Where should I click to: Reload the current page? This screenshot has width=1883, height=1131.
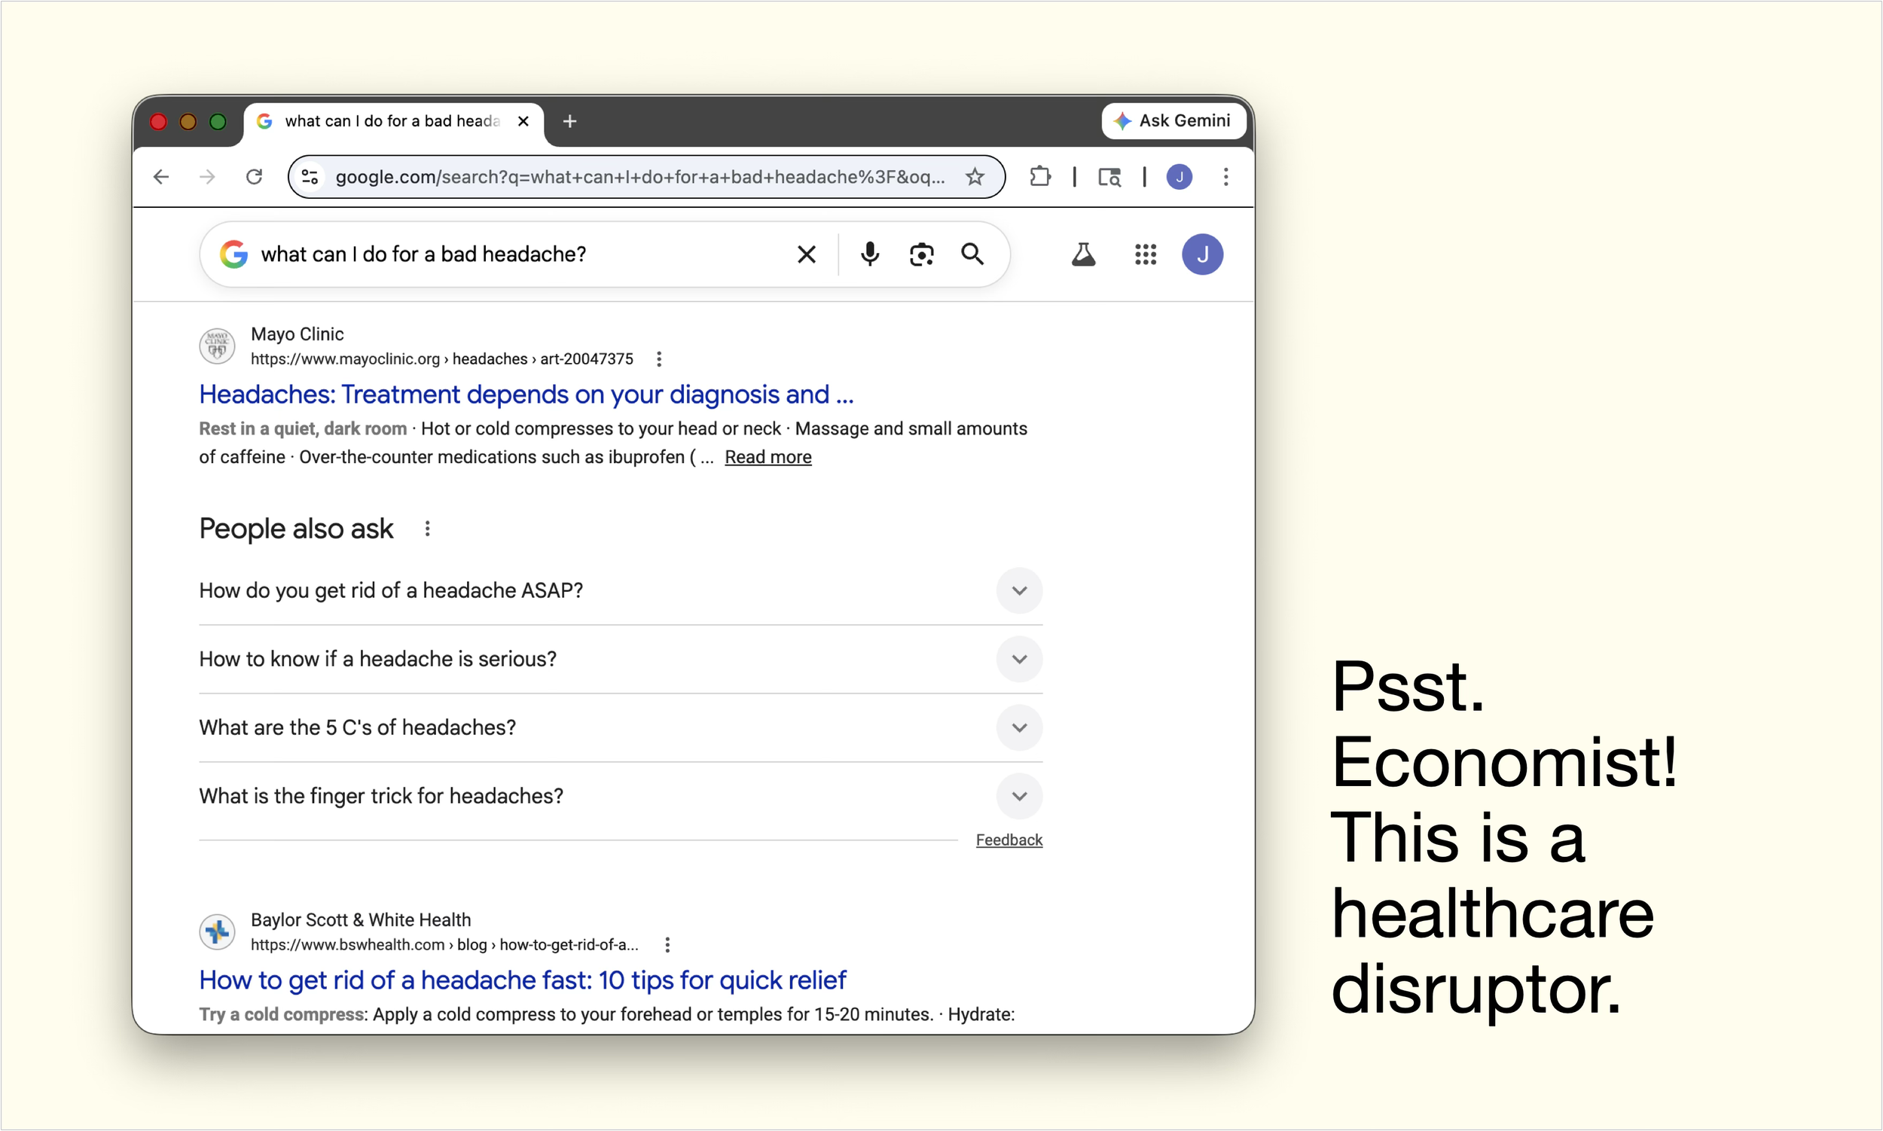pyautogui.click(x=254, y=177)
